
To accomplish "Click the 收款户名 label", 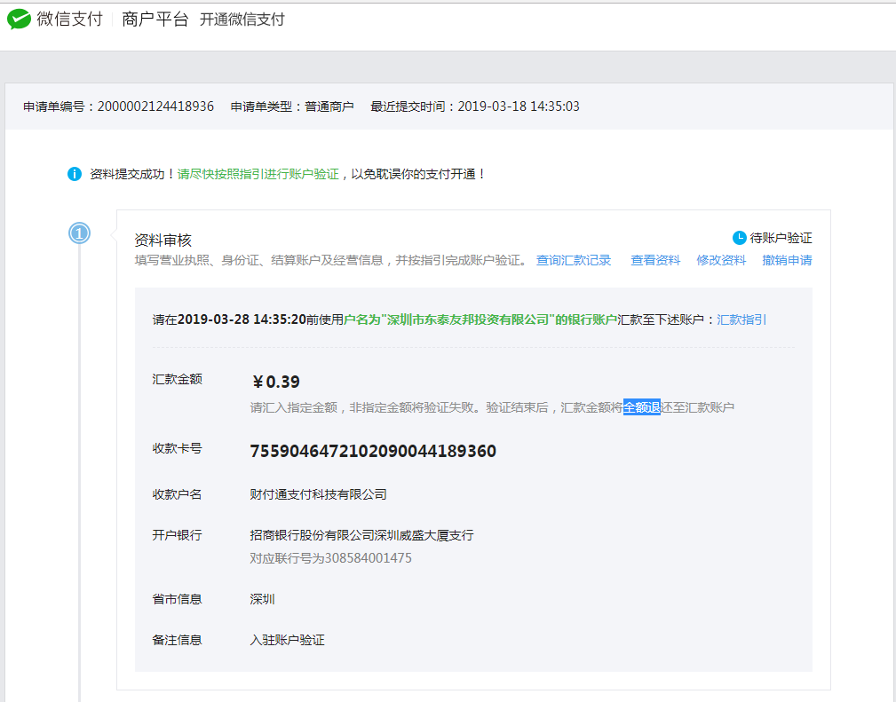I will click(x=177, y=494).
